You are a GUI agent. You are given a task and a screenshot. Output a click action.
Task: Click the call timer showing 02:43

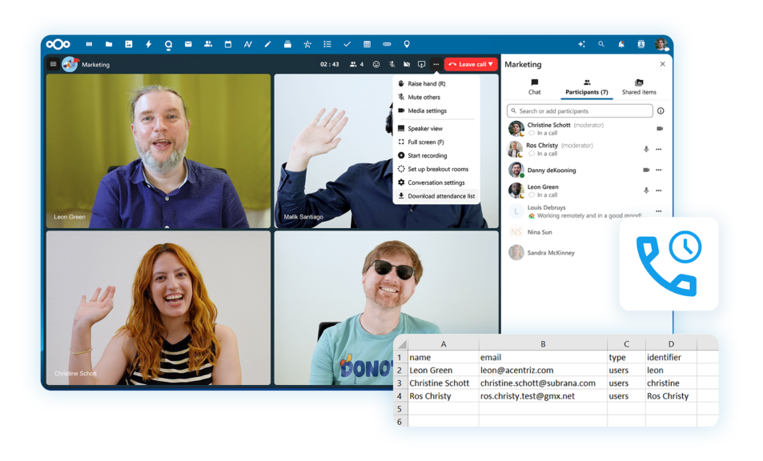click(x=331, y=64)
